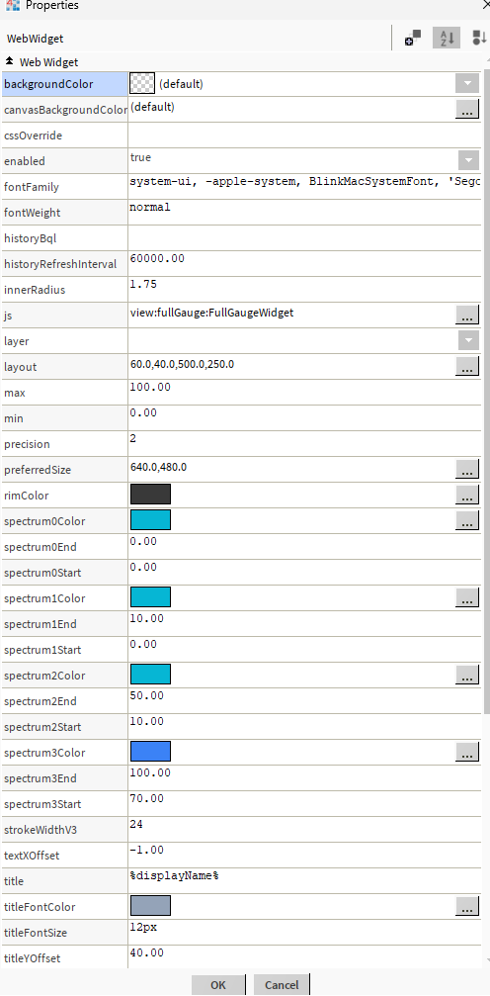Screen dimensions: 490x996
Task: Click the spectrum2Color cyan swatch
Action: (150, 674)
